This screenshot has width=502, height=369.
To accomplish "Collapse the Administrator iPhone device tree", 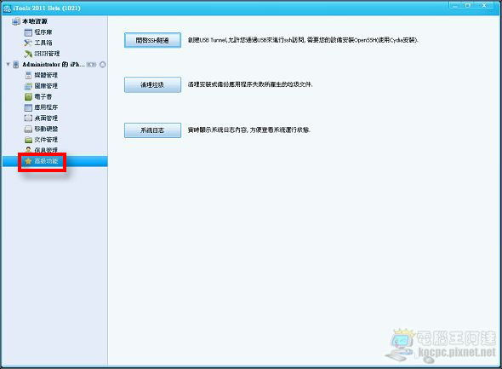I will pyautogui.click(x=8, y=65).
